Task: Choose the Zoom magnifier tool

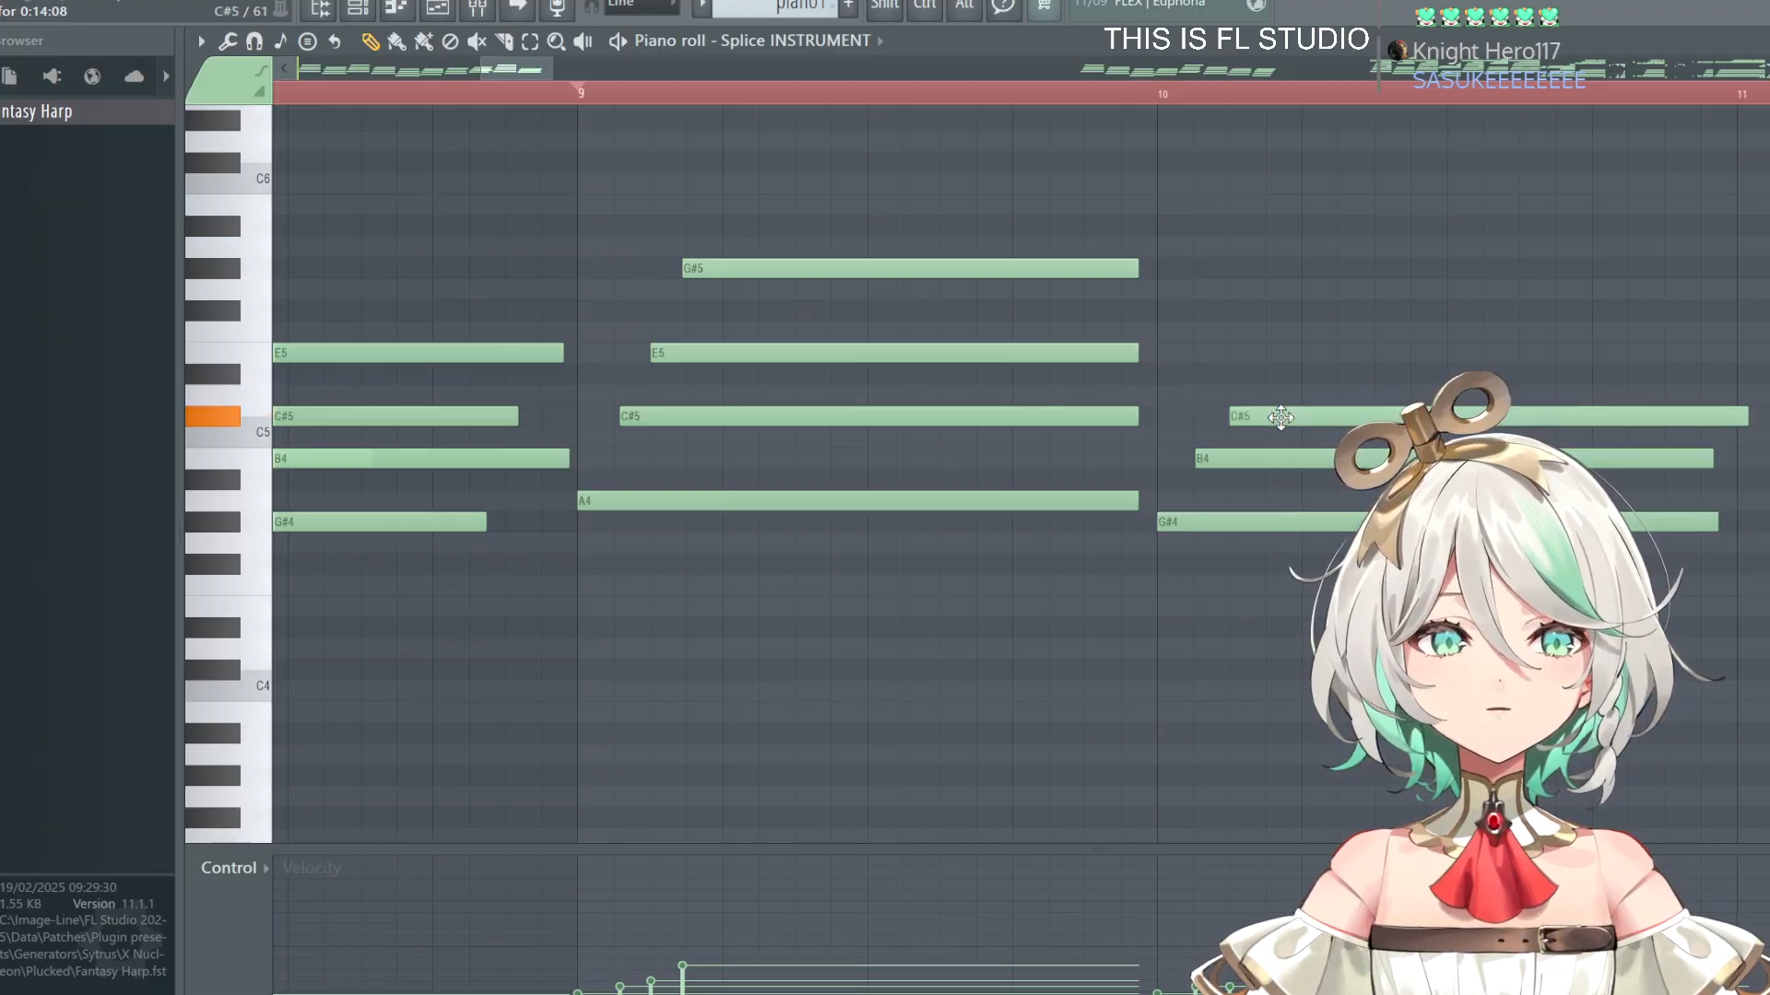Action: pos(556,41)
